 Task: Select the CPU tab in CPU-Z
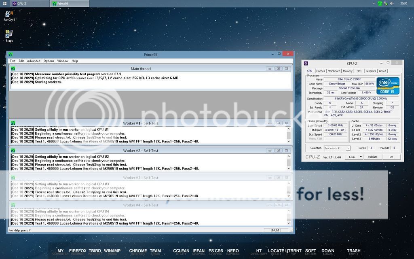coord(309,71)
